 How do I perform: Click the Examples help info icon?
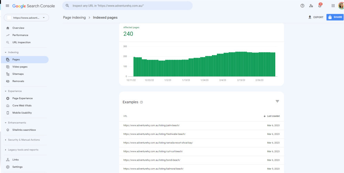tap(141, 102)
